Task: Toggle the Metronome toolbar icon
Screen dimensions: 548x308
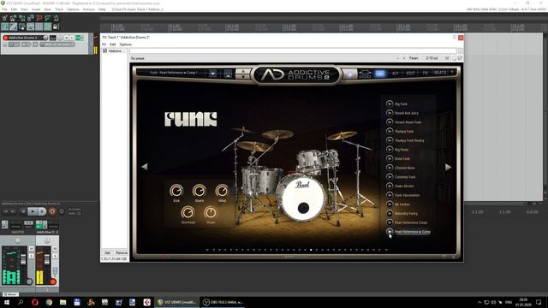Action: point(56,18)
